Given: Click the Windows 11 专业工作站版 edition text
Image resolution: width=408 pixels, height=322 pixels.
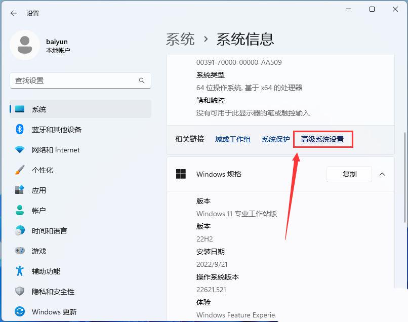Looking at the screenshot, I should (236, 214).
